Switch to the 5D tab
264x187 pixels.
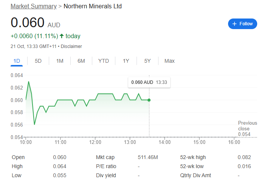click(x=38, y=61)
